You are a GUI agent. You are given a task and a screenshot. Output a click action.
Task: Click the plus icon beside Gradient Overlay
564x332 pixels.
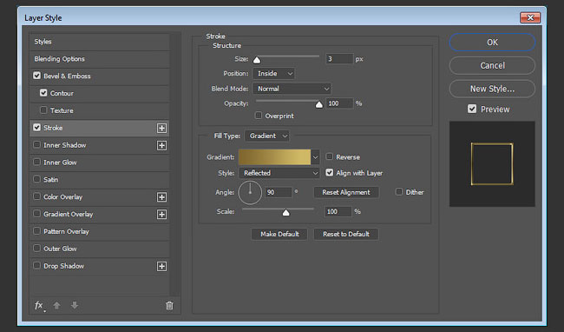tap(162, 215)
